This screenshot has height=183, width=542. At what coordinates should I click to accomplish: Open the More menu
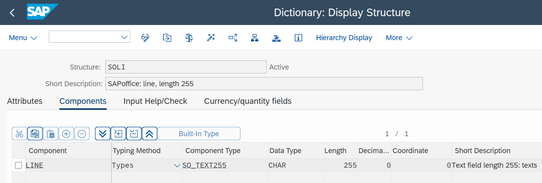tap(399, 38)
